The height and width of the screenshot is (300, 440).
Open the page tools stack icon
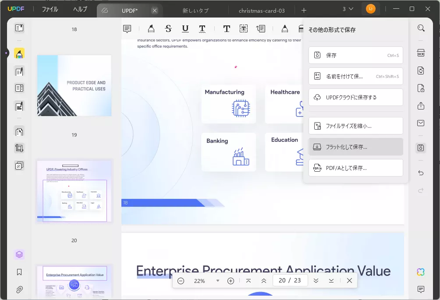(x=19, y=166)
